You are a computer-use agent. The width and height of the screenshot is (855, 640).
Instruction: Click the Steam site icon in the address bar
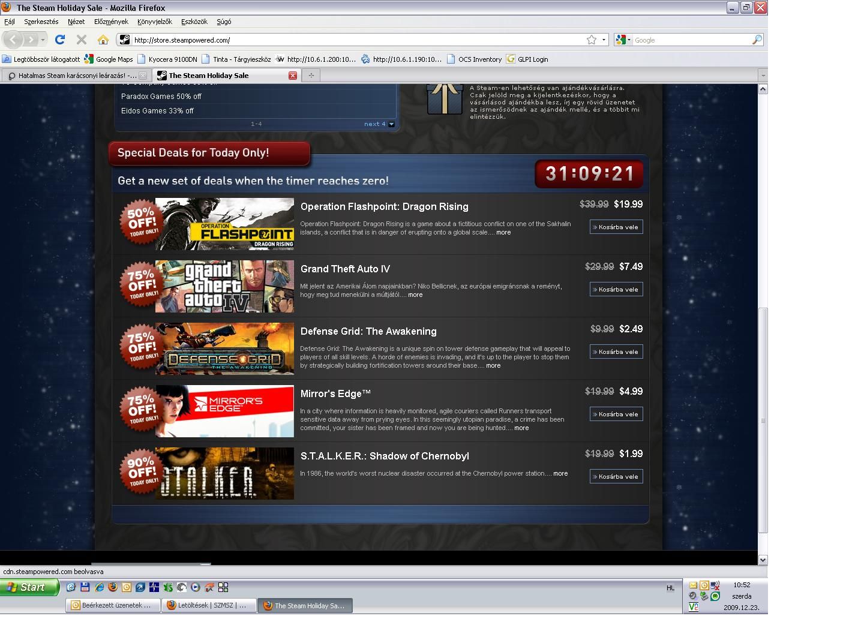pyautogui.click(x=124, y=40)
